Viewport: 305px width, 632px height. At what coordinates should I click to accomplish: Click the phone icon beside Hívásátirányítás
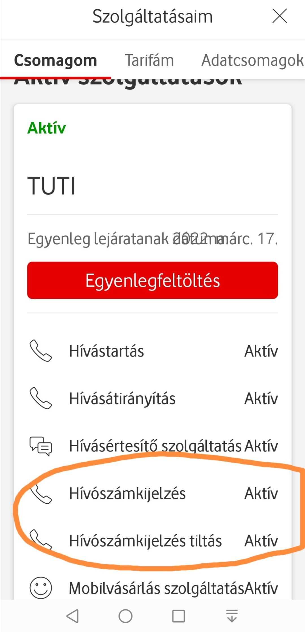click(x=41, y=398)
